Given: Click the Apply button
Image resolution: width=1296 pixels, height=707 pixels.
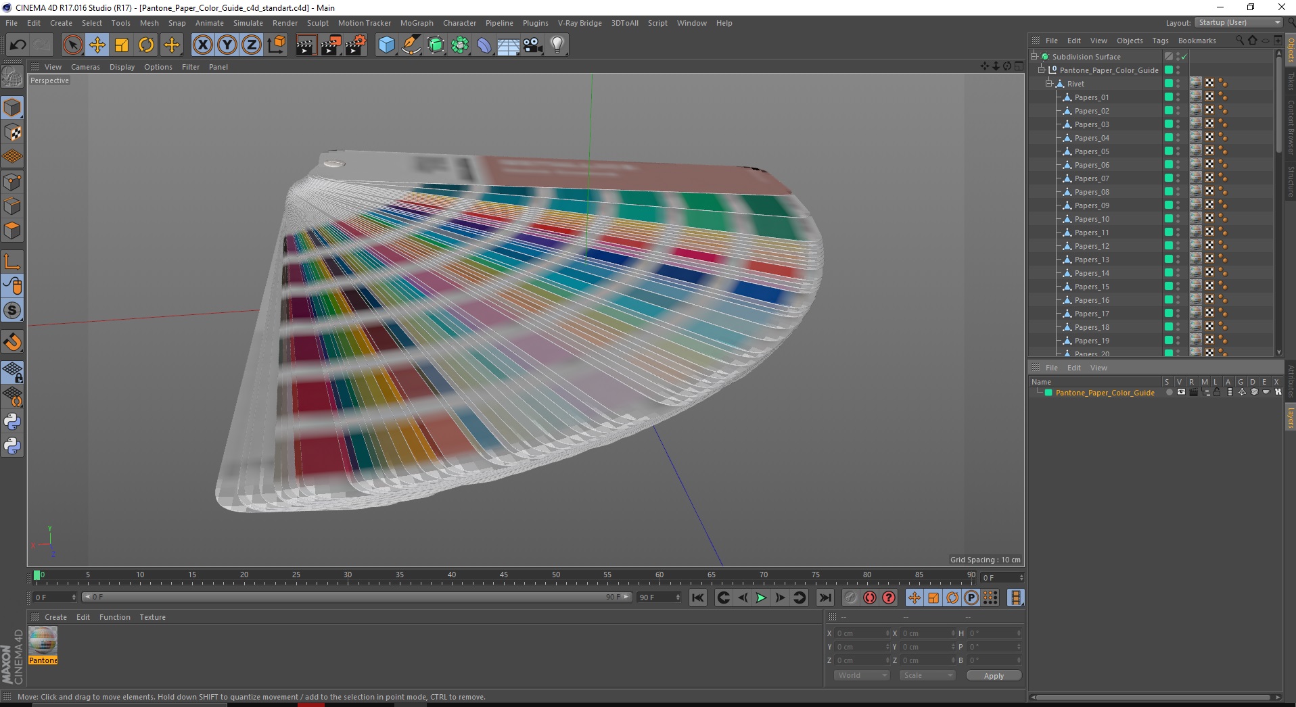Looking at the screenshot, I should pos(994,675).
